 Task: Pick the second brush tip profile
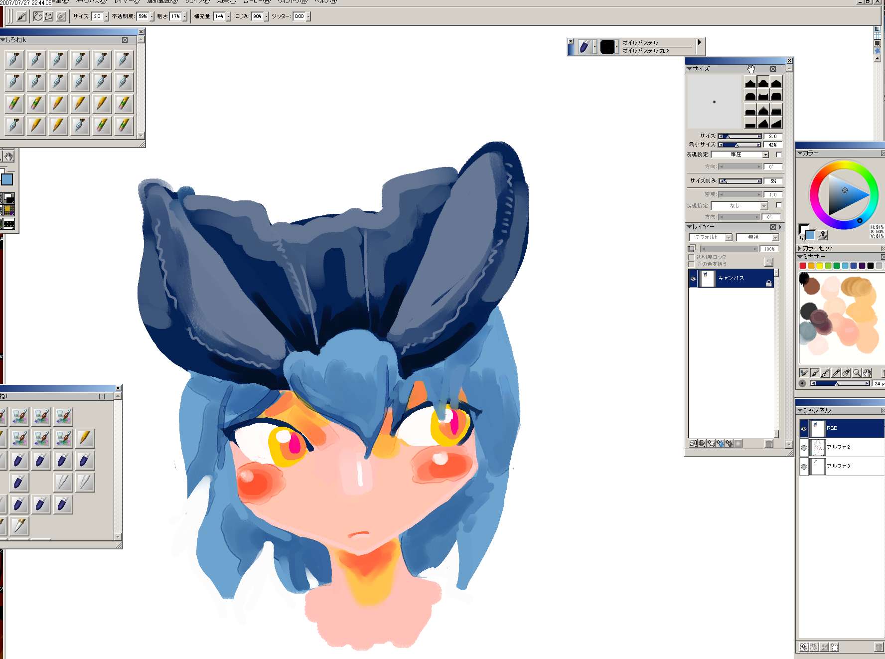[x=763, y=82]
